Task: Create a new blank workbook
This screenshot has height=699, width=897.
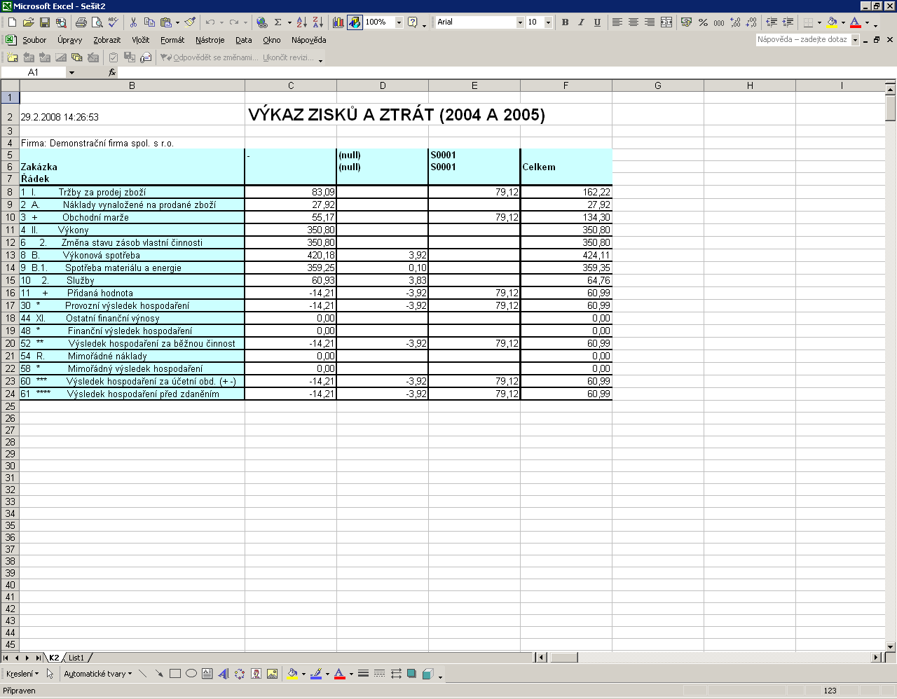Action: coord(12,22)
